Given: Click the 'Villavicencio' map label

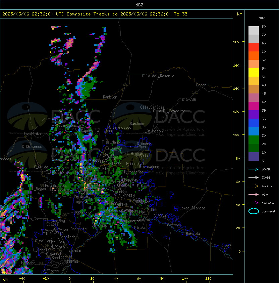Looking at the screenshot, I should (x=68, y=125).
